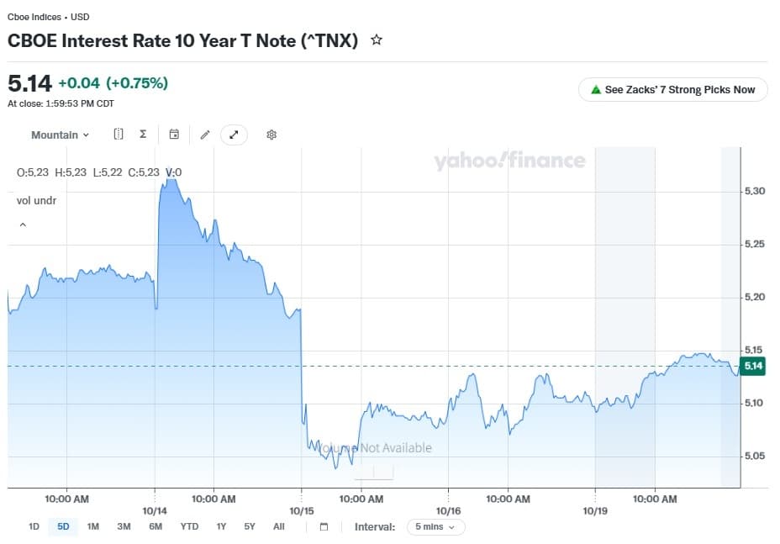
Task: Click the 10/15 date marker on axis
Action: 302,510
